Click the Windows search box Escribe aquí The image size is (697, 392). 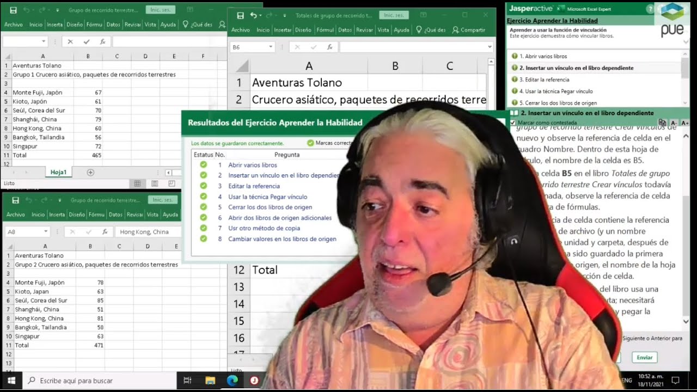click(x=100, y=381)
